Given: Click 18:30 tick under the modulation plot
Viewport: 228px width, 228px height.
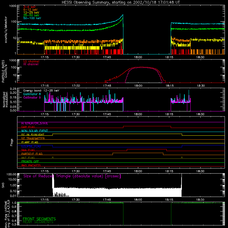Looking at the screenshot, I should (x=200, y=114).
